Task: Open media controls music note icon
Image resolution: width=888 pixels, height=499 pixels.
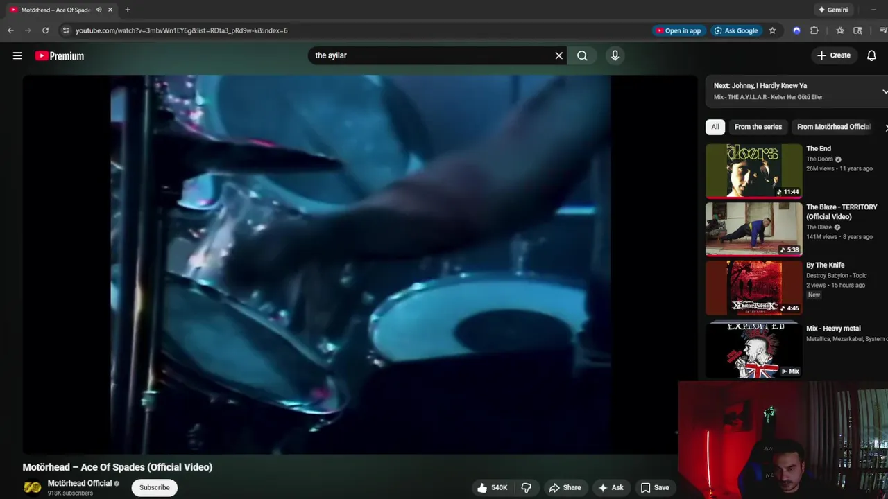Action: [883, 30]
